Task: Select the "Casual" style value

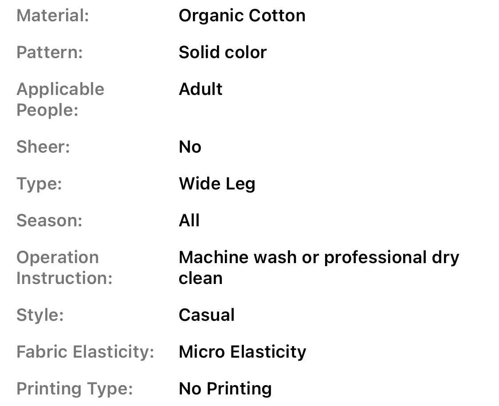Action: (x=206, y=315)
